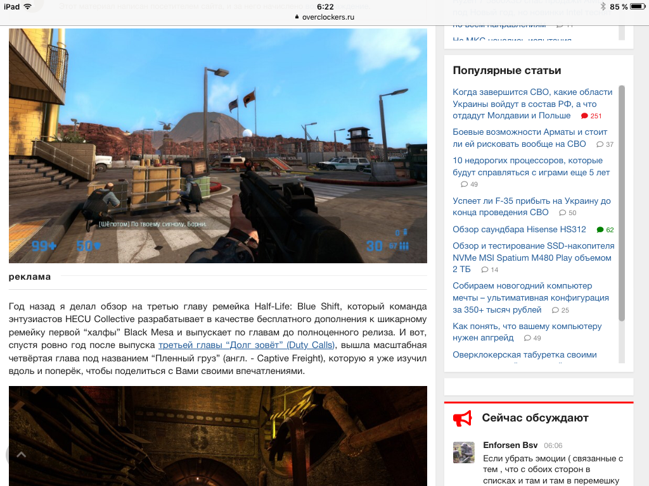Screen dimensions: 649x486
Task: Open article '10 недорогих процессоров'
Action: point(531,166)
